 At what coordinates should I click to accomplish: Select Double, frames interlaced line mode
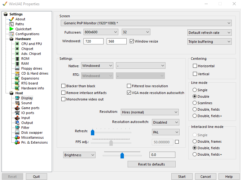point(194,141)
